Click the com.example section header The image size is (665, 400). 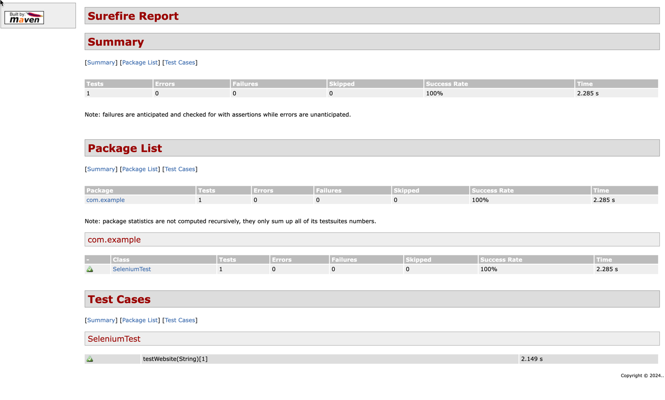[114, 240]
